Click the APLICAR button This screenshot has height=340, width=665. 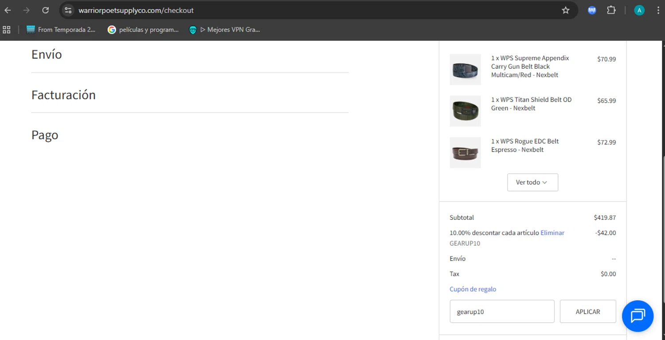[x=588, y=311]
